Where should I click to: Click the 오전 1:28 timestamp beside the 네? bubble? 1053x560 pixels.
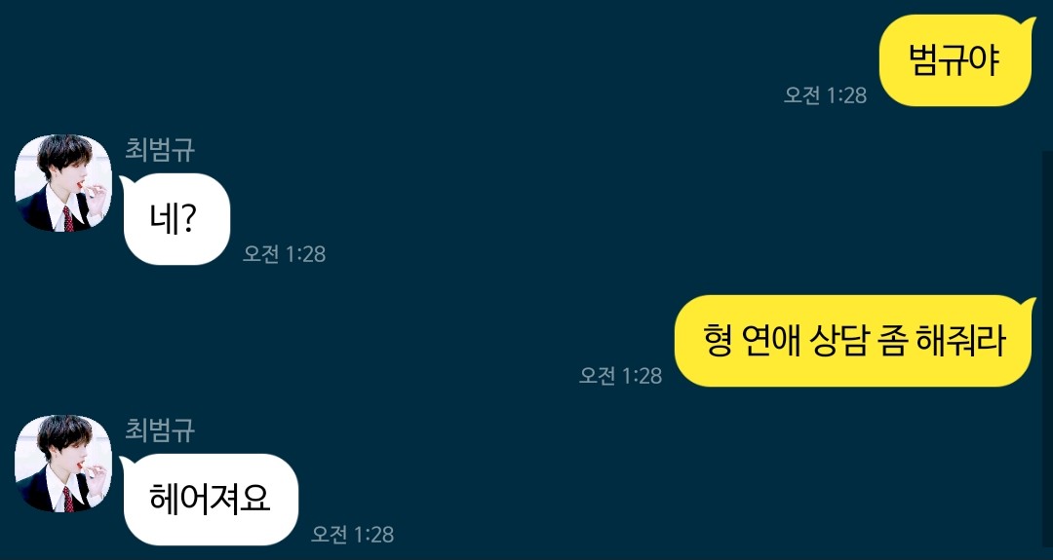(x=284, y=253)
